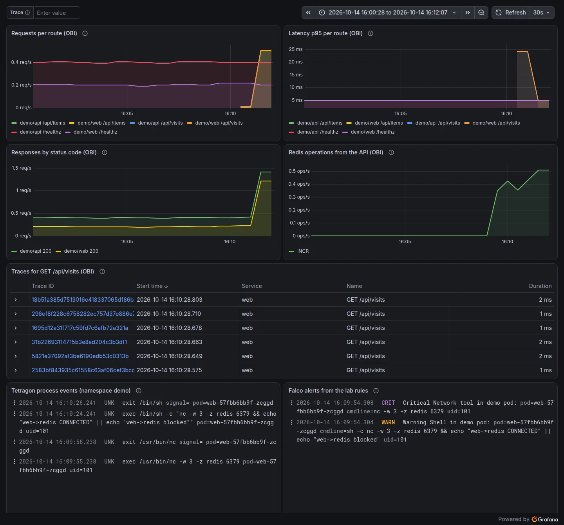Open trace link 31b22693114715b3e8ad204c3b3df1
Screen dimensions: 564x525
(x=80, y=342)
